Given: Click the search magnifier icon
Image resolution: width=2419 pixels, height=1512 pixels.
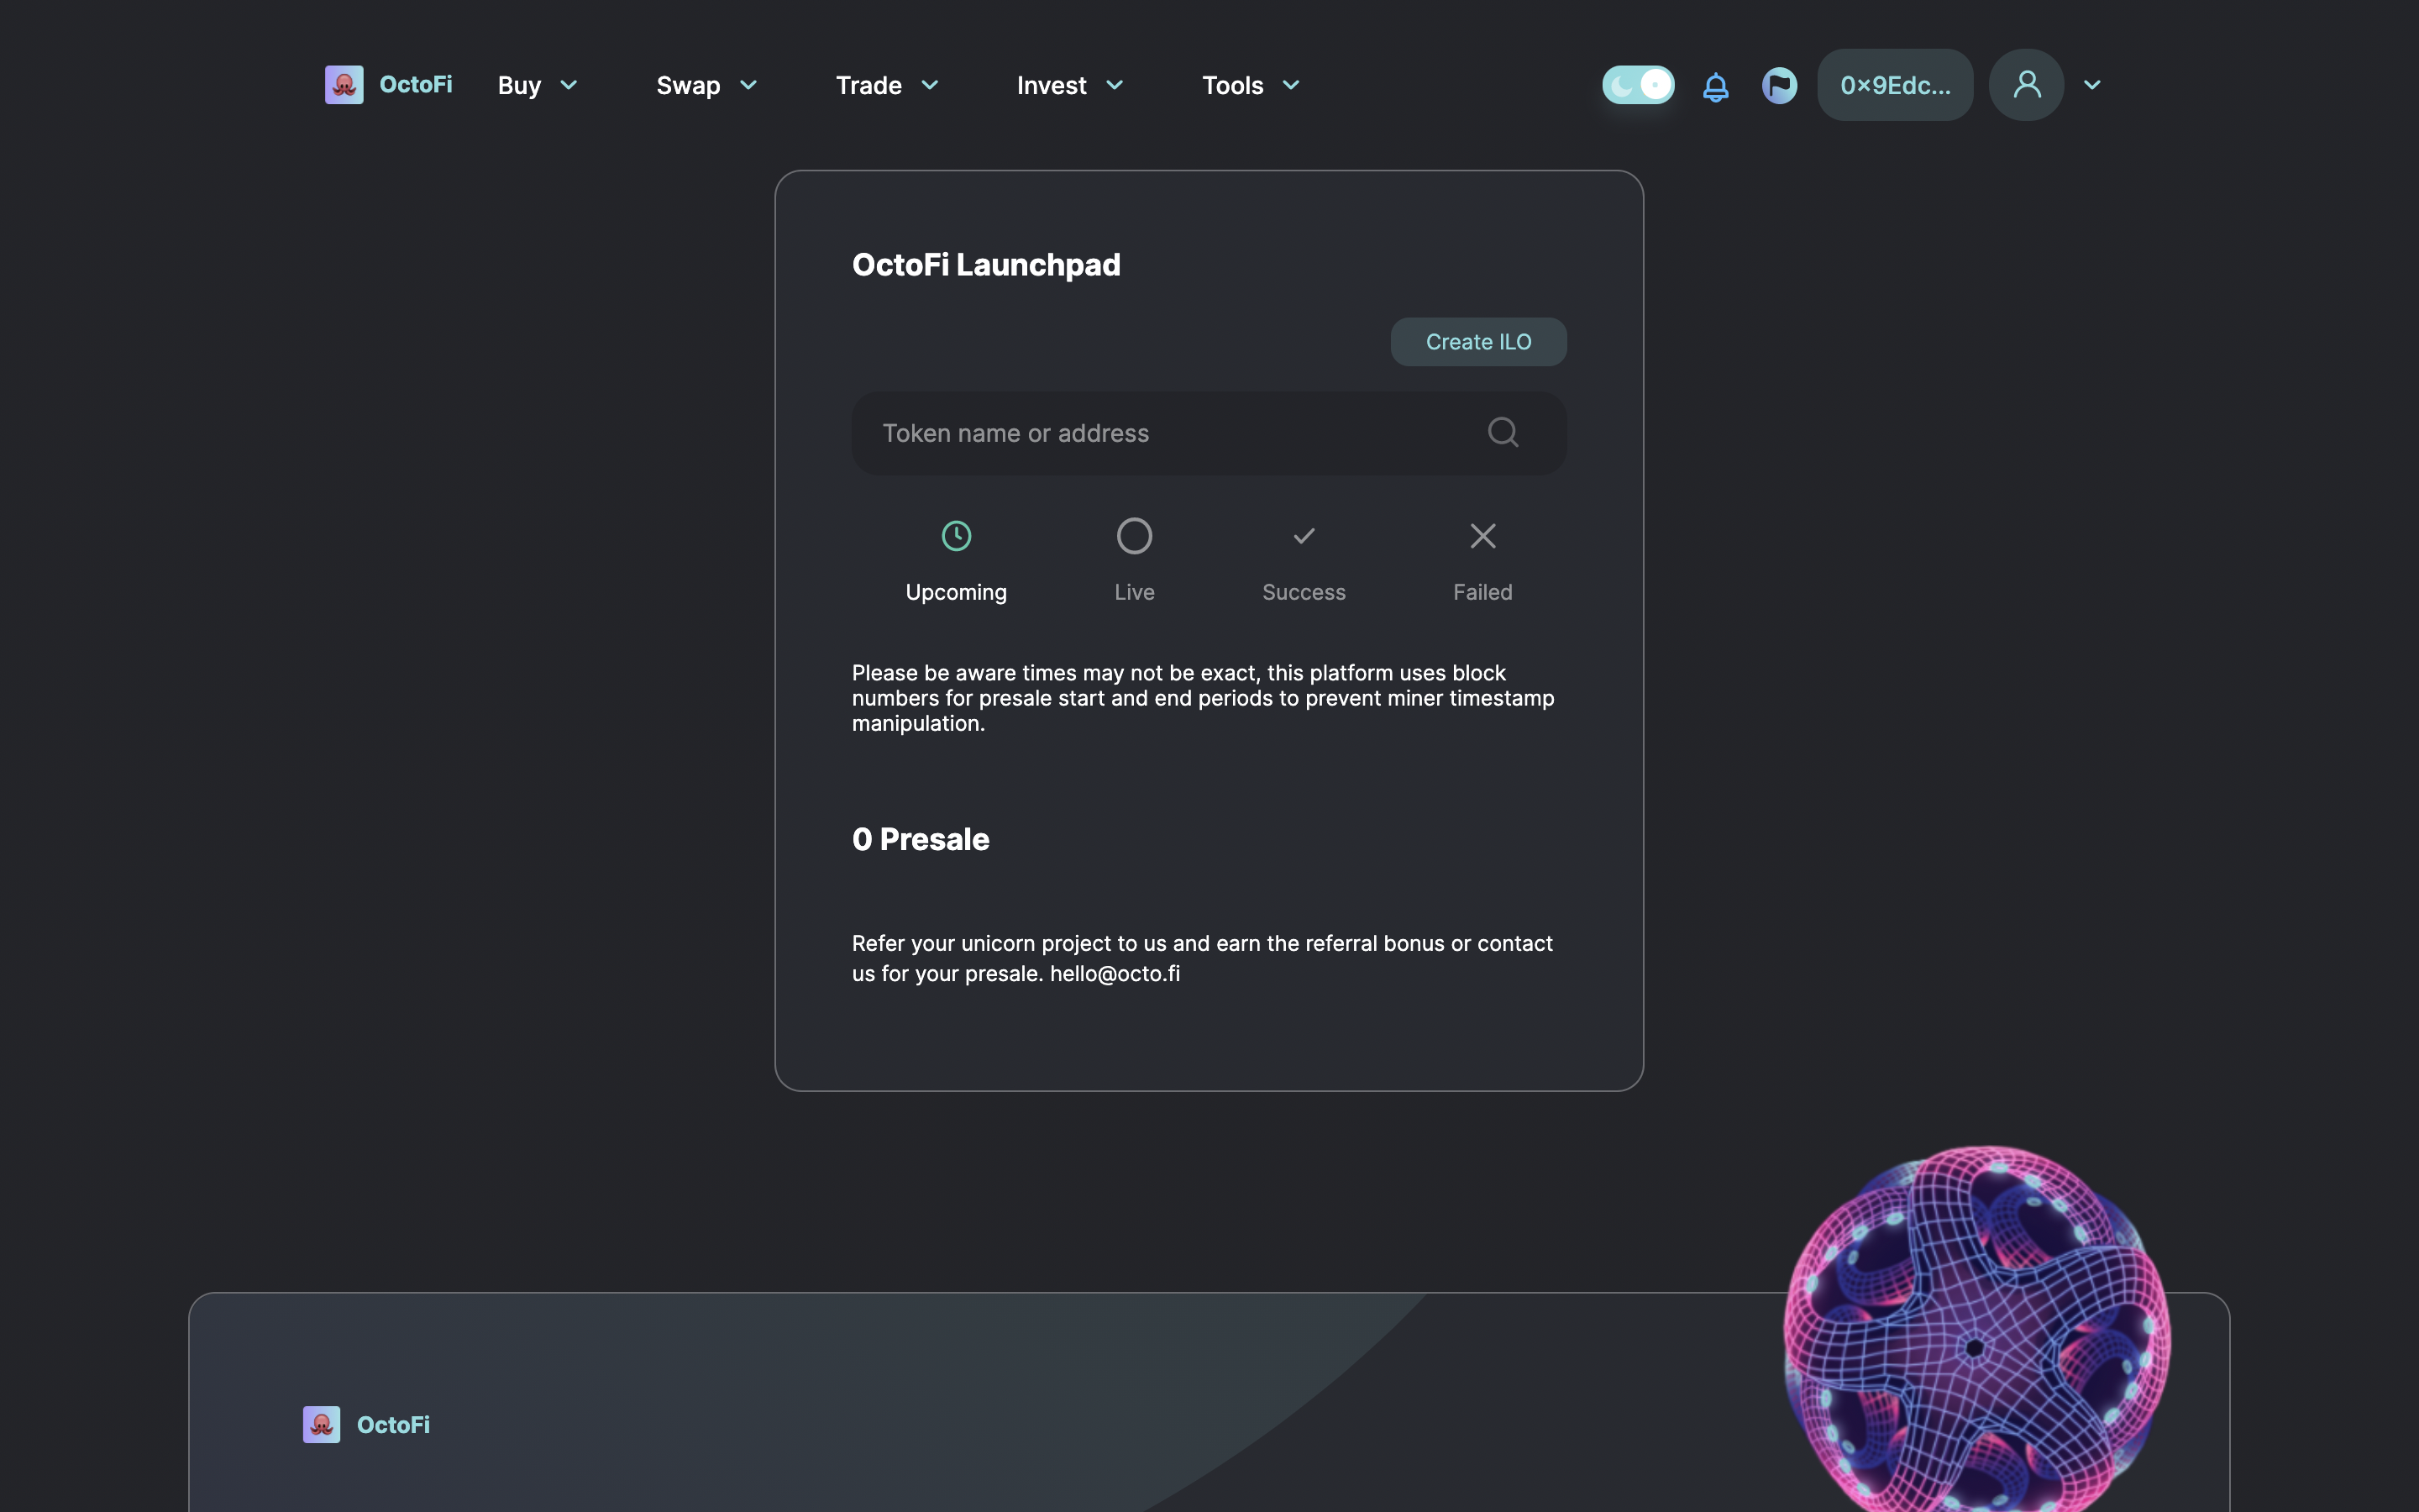Looking at the screenshot, I should tap(1503, 432).
